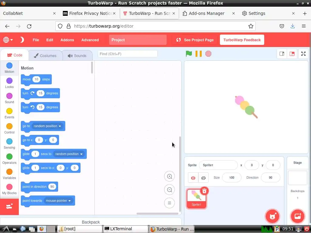The image size is (311, 233).
Task: Bookmark this page with star icon
Action: 251,26
